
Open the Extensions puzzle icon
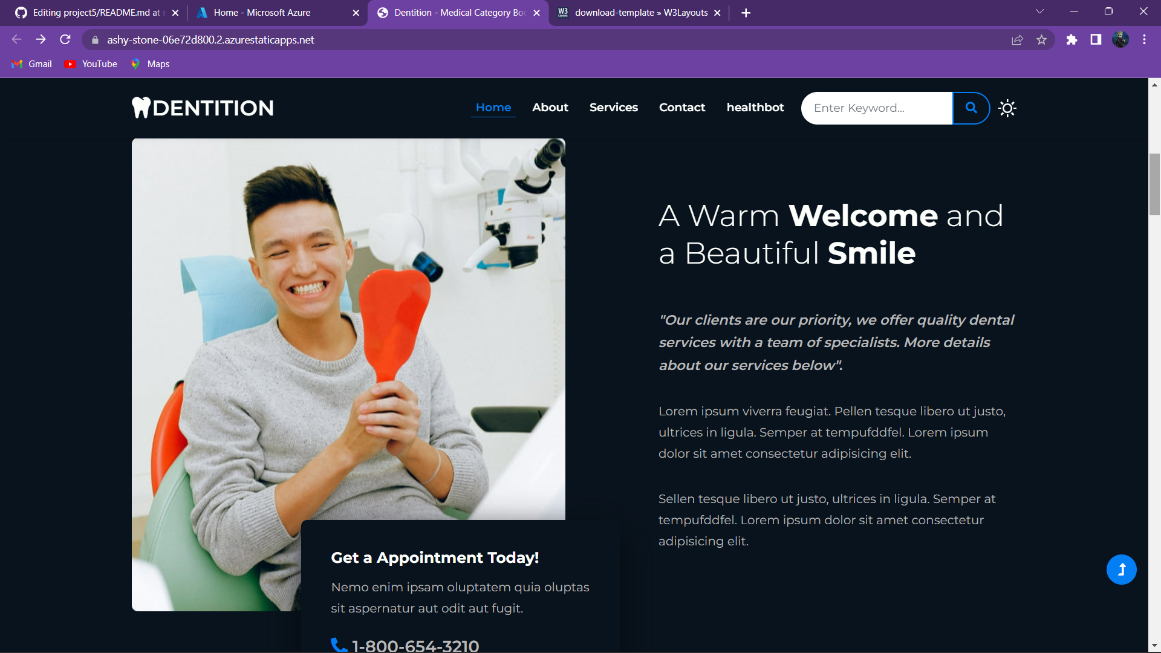[x=1072, y=40]
